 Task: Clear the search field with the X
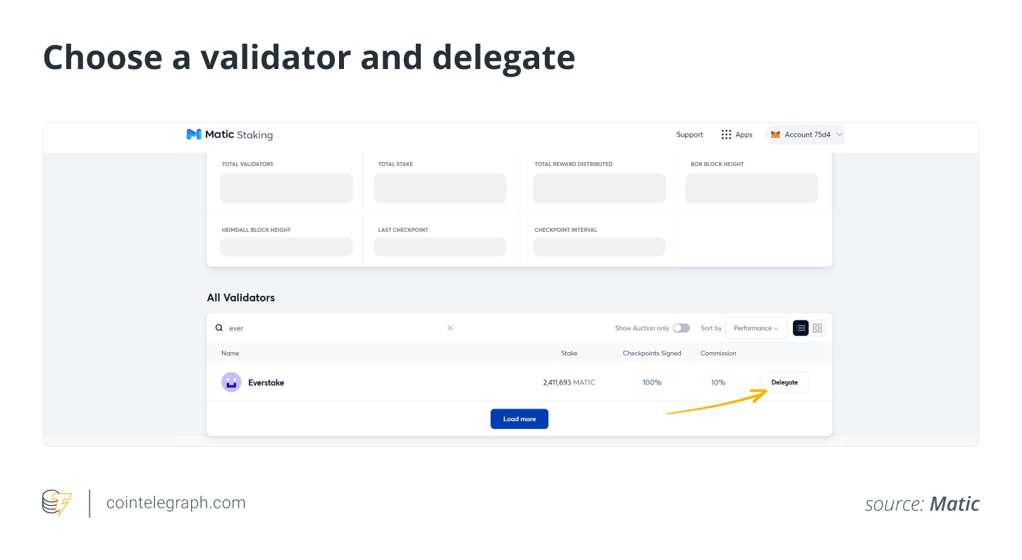[x=450, y=328]
